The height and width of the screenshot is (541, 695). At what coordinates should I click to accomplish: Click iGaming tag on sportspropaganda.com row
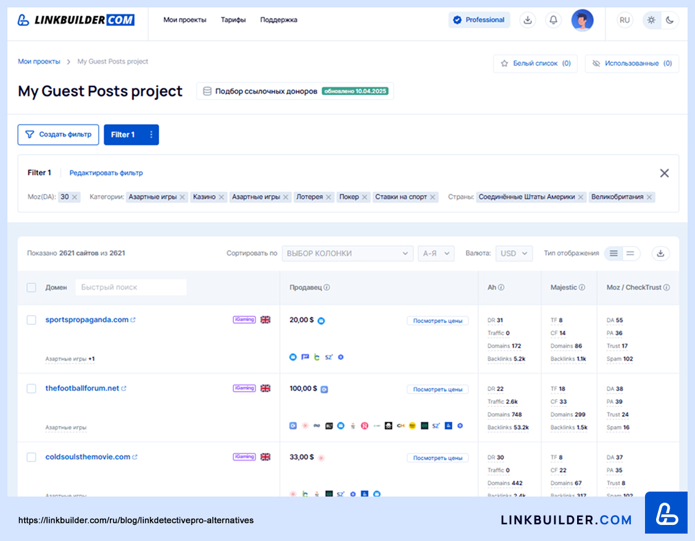244,320
